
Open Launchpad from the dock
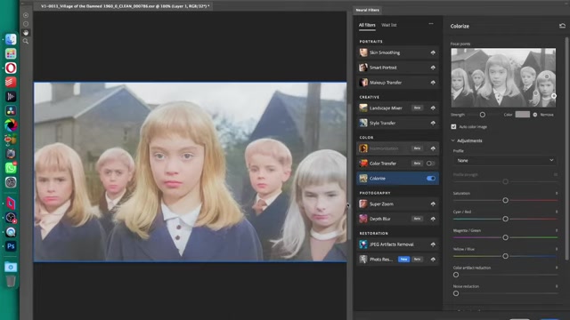click(x=11, y=53)
